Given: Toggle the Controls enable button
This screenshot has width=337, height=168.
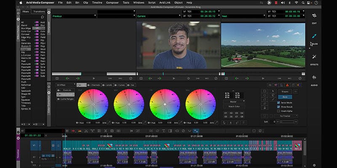Looking at the screenshot, I should point(59,90).
